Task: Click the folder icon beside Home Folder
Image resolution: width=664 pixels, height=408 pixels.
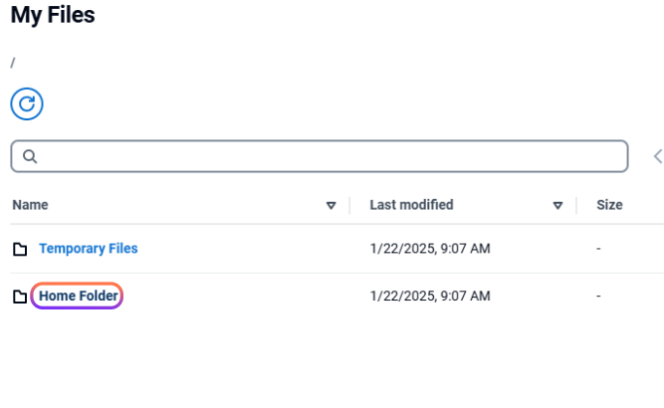Action: (20, 297)
